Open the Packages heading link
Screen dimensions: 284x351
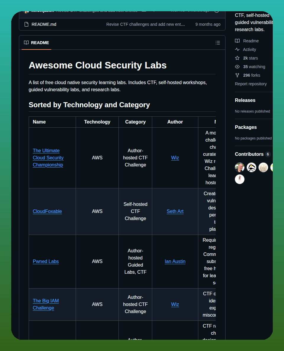[246, 127]
